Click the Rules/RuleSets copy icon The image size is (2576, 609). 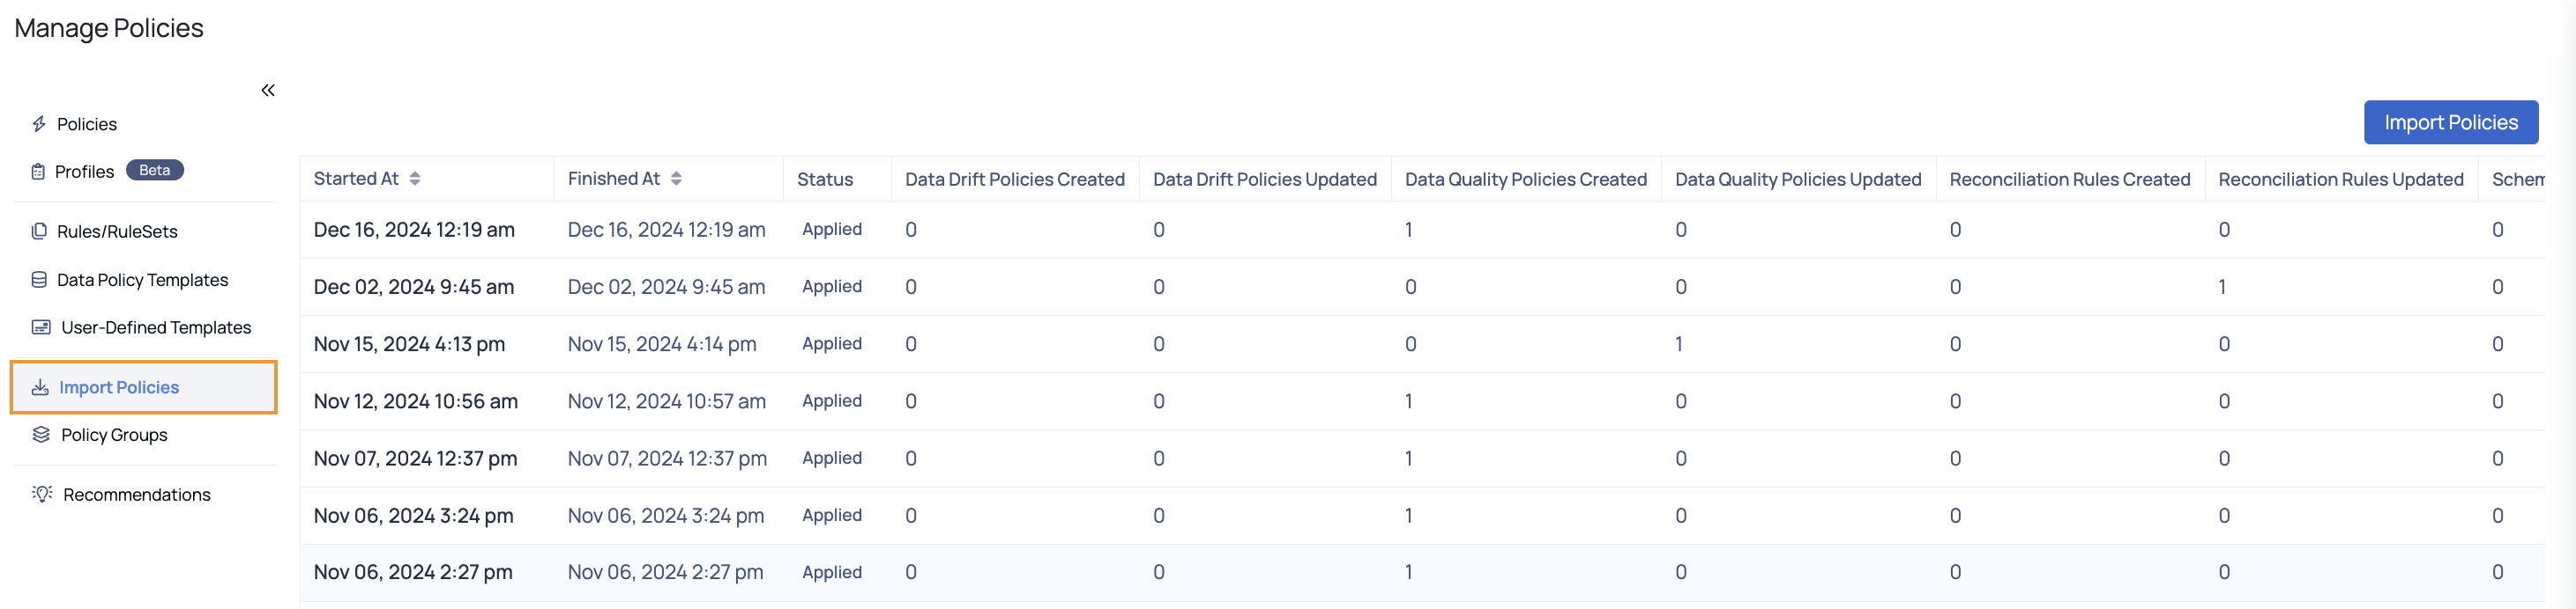(x=39, y=231)
